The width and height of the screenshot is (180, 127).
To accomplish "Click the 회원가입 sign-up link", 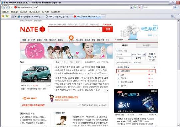I will click(137, 62).
